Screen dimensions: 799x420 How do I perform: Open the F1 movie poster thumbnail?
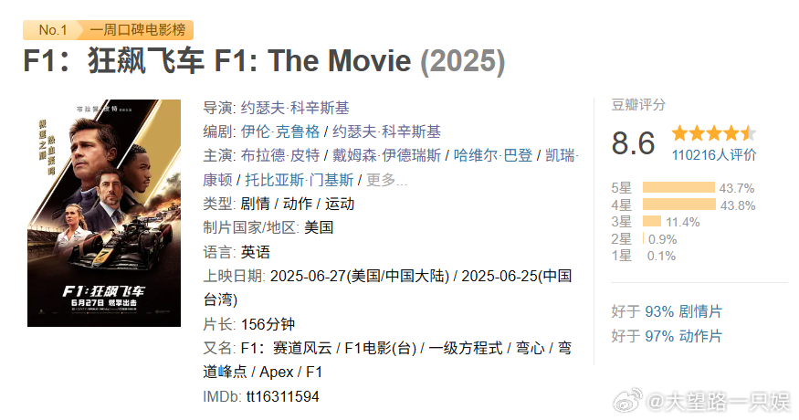click(x=104, y=213)
